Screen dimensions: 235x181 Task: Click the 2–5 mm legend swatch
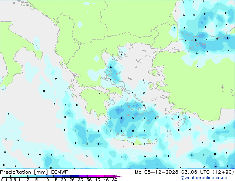32,176
